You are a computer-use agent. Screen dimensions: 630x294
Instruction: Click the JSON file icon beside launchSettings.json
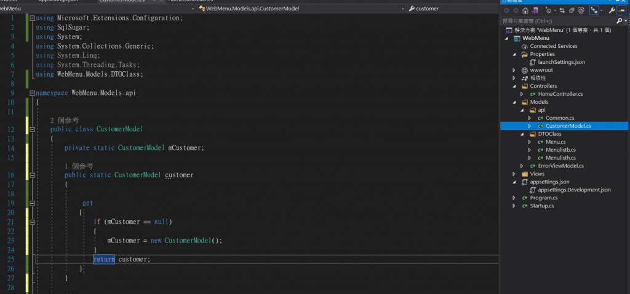pyautogui.click(x=533, y=62)
